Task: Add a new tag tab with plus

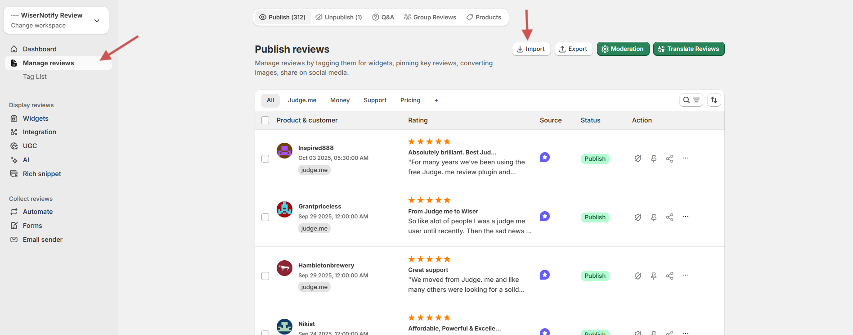Action: tap(436, 100)
